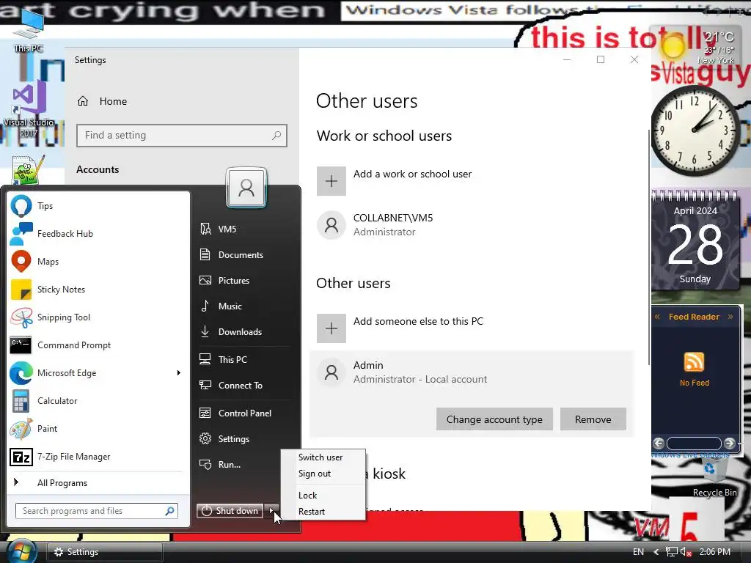This screenshot has height=563, width=751.
Task: Open This PC from Start menu list
Action: coord(244,359)
